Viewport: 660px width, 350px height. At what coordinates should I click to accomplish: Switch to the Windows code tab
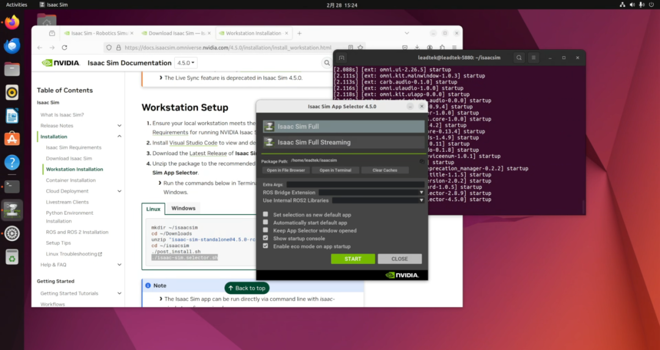click(x=183, y=208)
